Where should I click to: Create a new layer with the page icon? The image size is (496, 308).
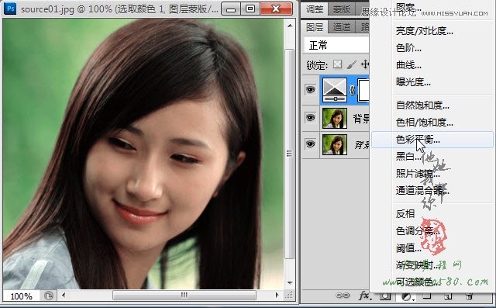pos(448,296)
